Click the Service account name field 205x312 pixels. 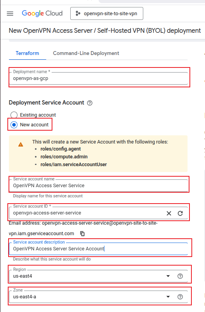(98, 186)
